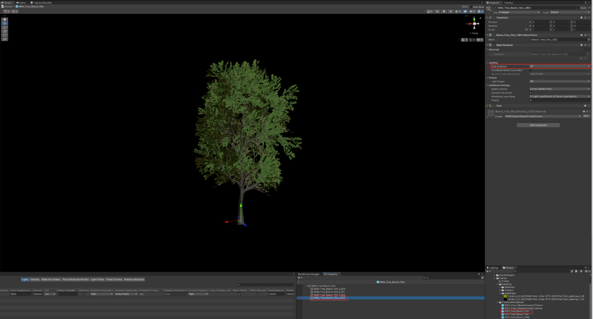This screenshot has width=593, height=319.
Task: Open the Tag dropdown set to Untagged
Action: [x=519, y=12]
